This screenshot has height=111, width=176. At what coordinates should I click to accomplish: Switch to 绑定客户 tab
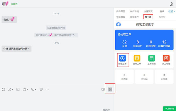(134, 17)
